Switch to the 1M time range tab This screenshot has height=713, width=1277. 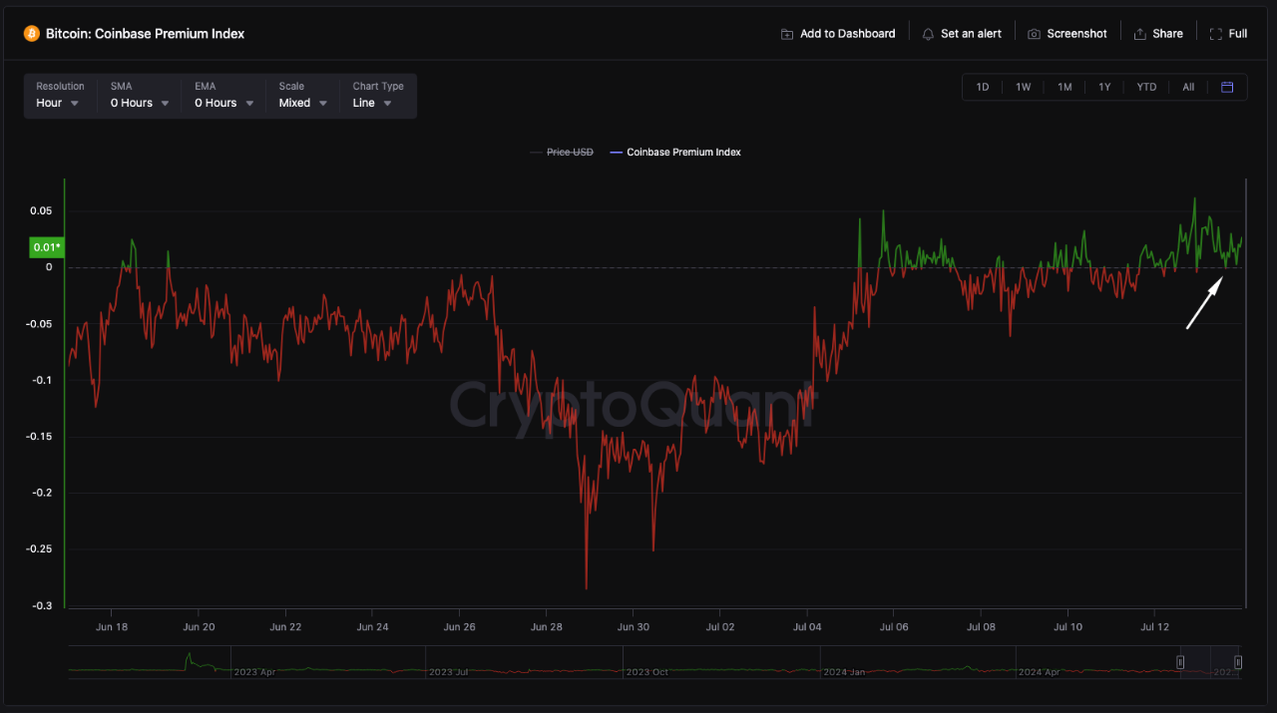[1064, 87]
